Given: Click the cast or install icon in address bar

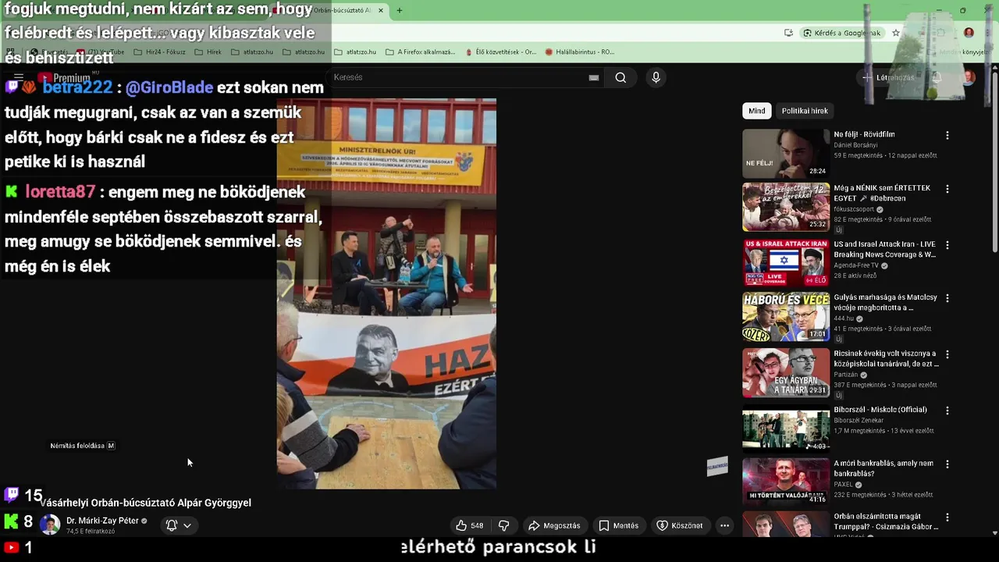Looking at the screenshot, I should click(789, 33).
